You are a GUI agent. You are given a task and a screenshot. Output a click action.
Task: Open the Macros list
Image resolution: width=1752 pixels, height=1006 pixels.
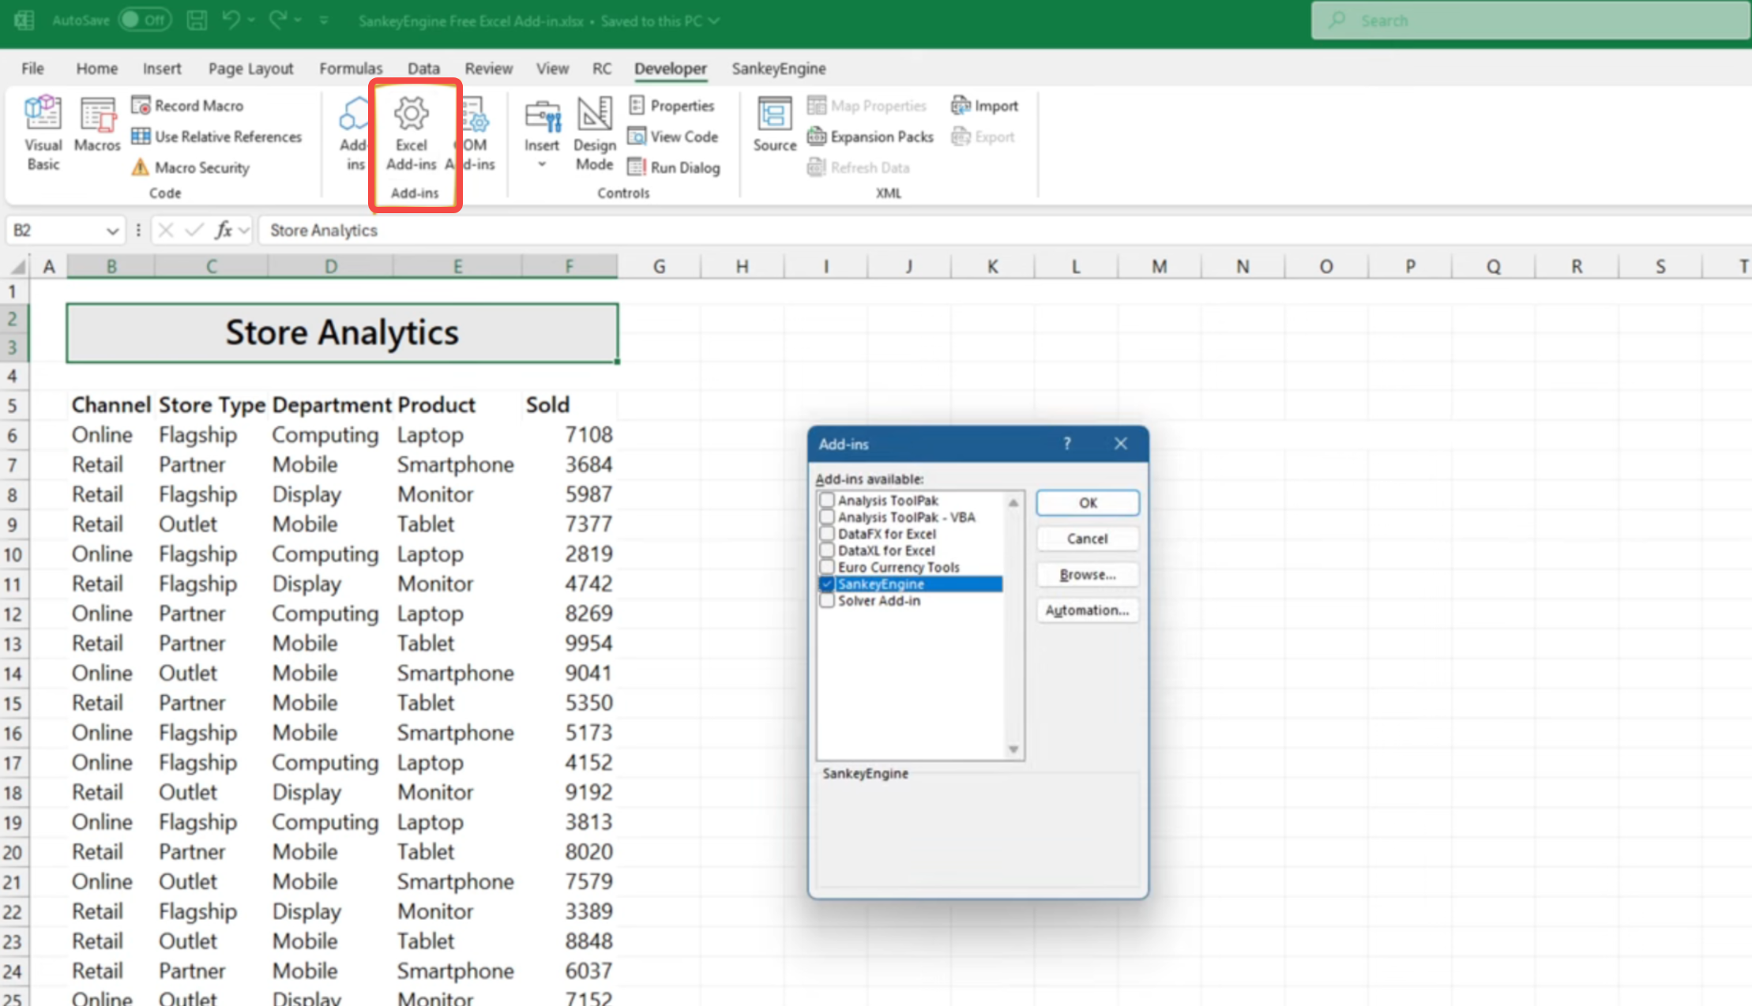97,125
